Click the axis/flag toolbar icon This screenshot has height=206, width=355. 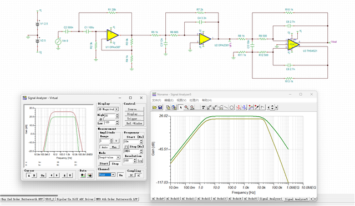click(262, 107)
